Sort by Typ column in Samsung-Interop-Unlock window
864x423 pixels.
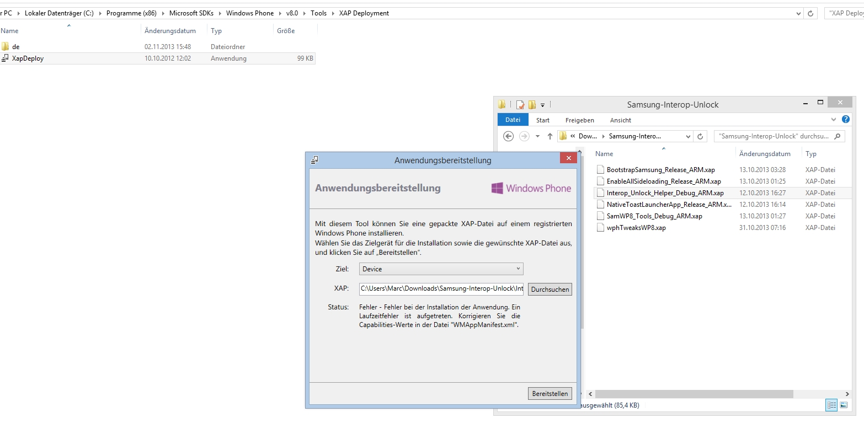tap(811, 154)
